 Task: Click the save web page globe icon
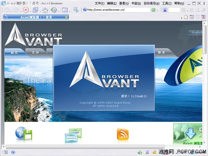click(24, 133)
